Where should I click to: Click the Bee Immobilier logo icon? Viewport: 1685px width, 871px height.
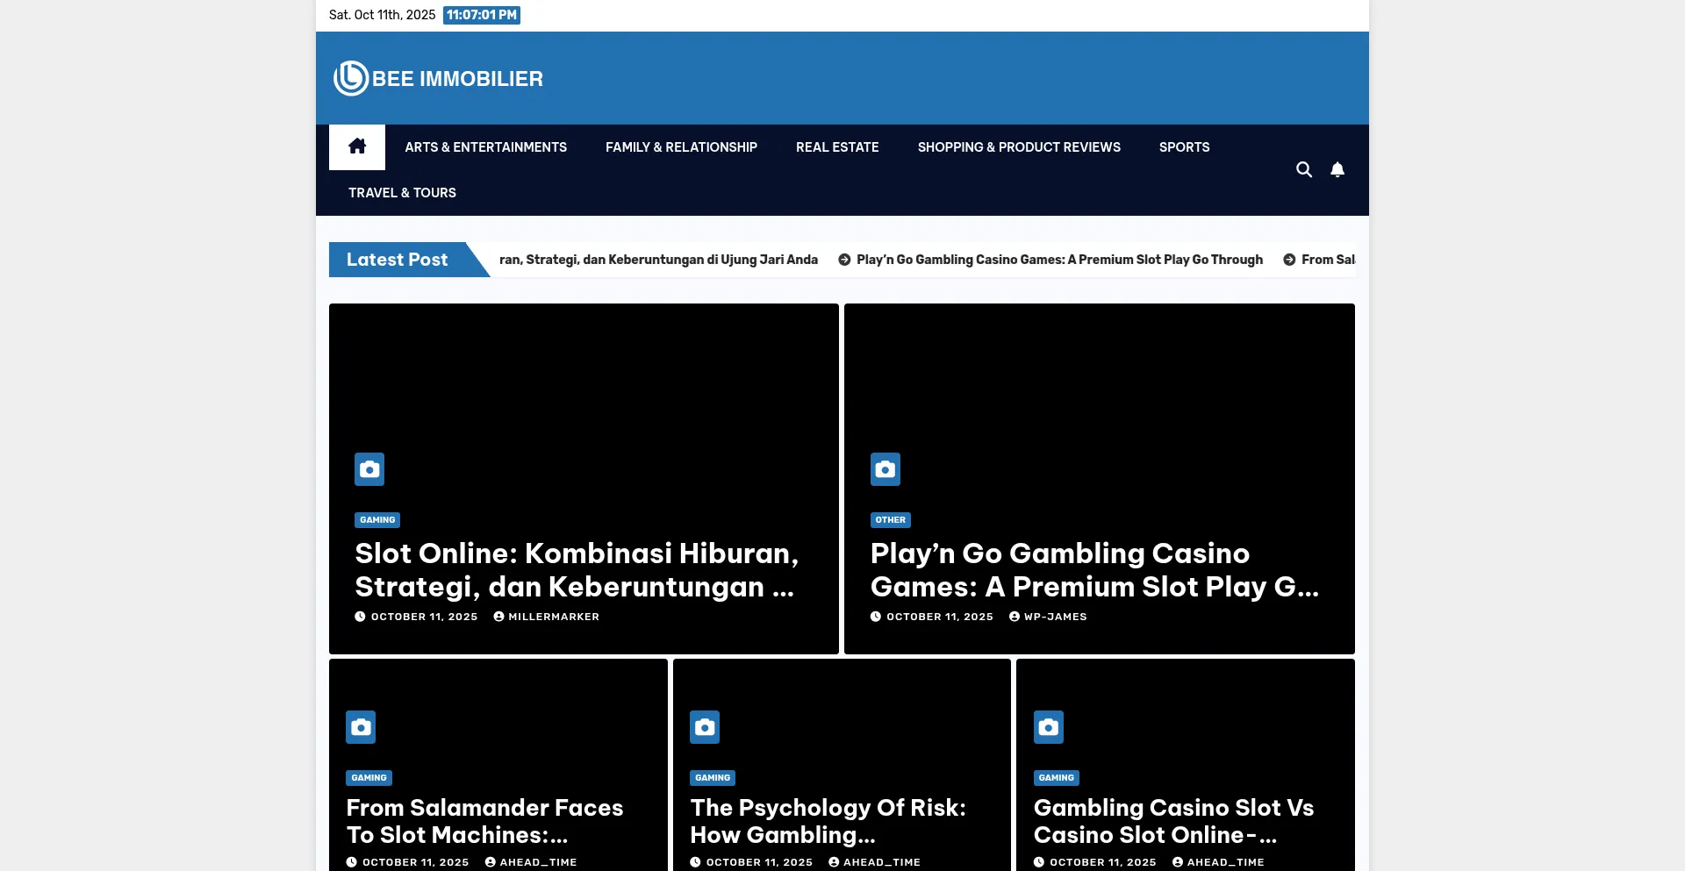351,78
